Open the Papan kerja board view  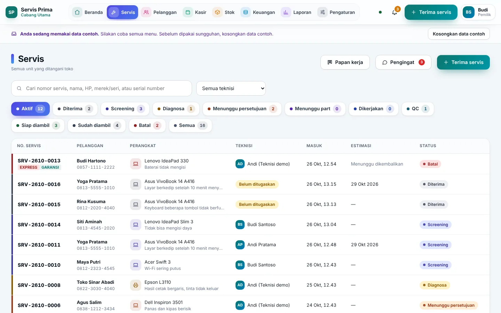[345, 62]
